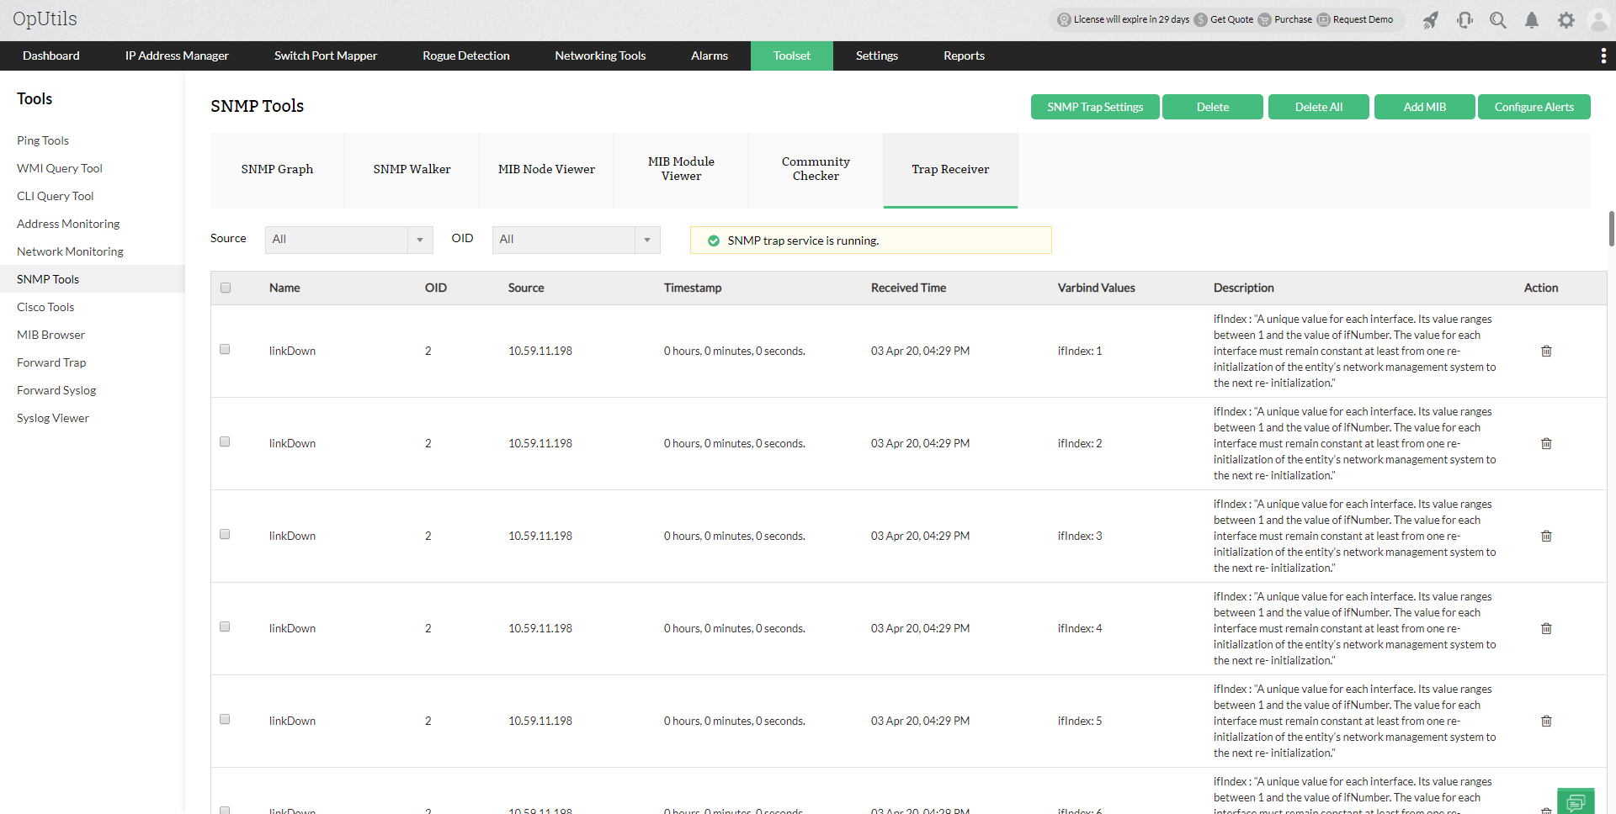Click the Add MIB button

[1424, 107]
